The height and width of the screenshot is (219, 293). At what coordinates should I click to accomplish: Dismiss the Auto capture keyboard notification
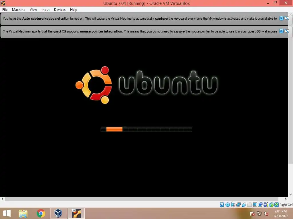coord(281,18)
